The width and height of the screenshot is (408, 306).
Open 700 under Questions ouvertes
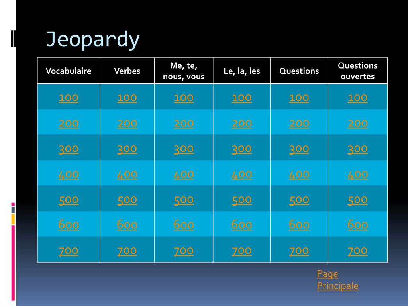pyautogui.click(x=358, y=251)
